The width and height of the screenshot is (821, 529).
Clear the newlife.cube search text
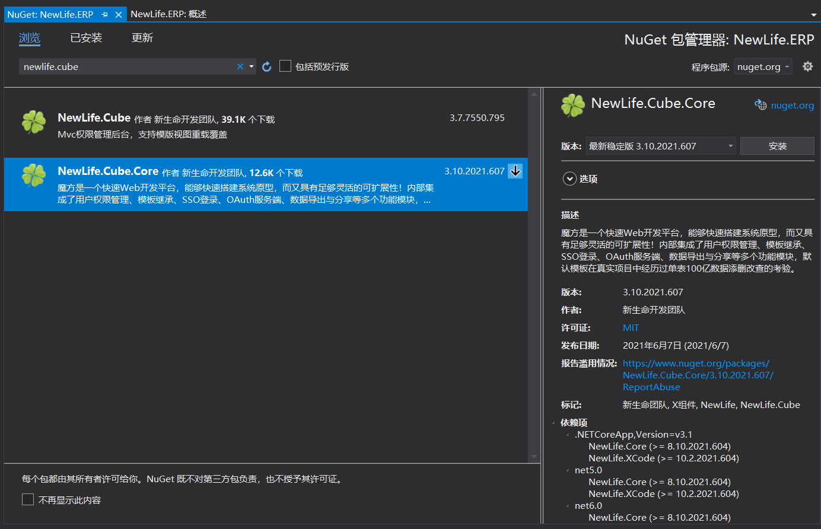(240, 66)
